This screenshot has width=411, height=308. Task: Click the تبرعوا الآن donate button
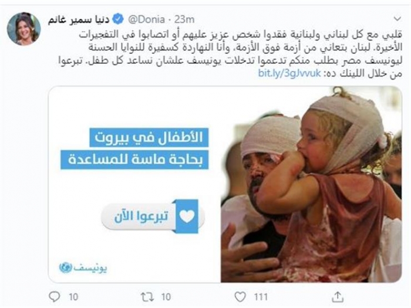click(x=153, y=216)
